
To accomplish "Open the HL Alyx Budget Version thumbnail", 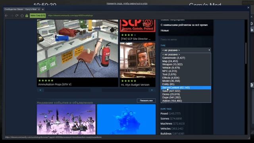I will [x=138, y=60].
